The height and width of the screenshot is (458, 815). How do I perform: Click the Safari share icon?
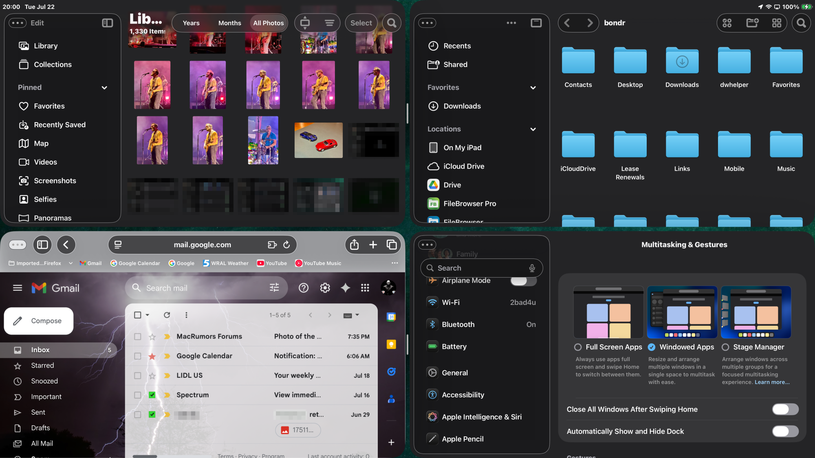click(x=354, y=245)
